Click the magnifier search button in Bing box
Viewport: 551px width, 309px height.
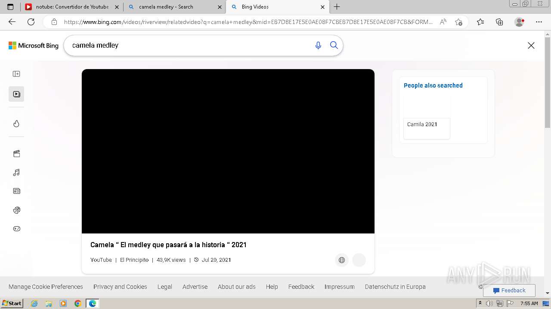click(334, 45)
